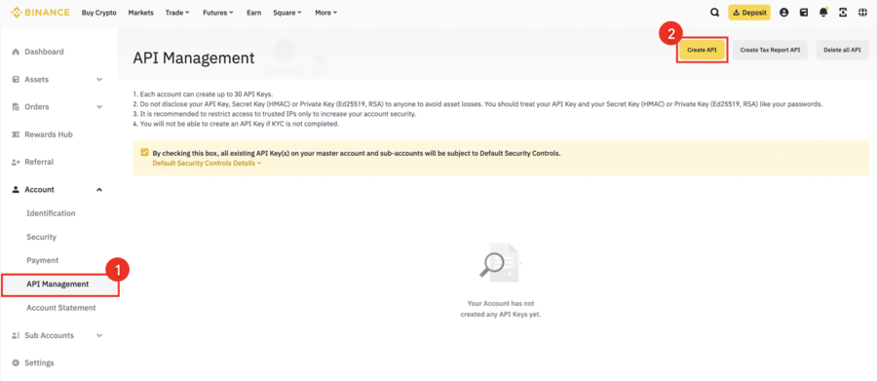
Task: Click the Orders icon in sidebar
Action: coord(16,107)
